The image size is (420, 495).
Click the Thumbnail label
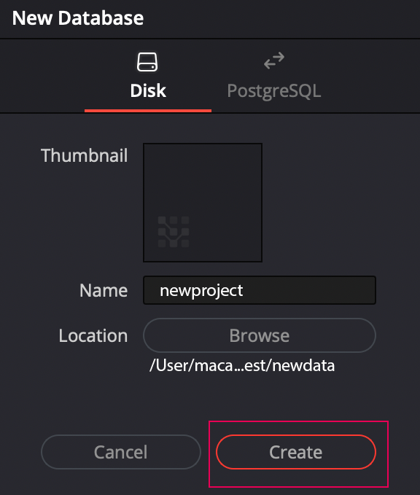(x=85, y=155)
